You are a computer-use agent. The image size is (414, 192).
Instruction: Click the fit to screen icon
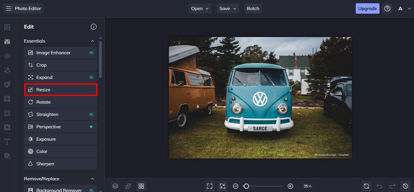point(210,186)
